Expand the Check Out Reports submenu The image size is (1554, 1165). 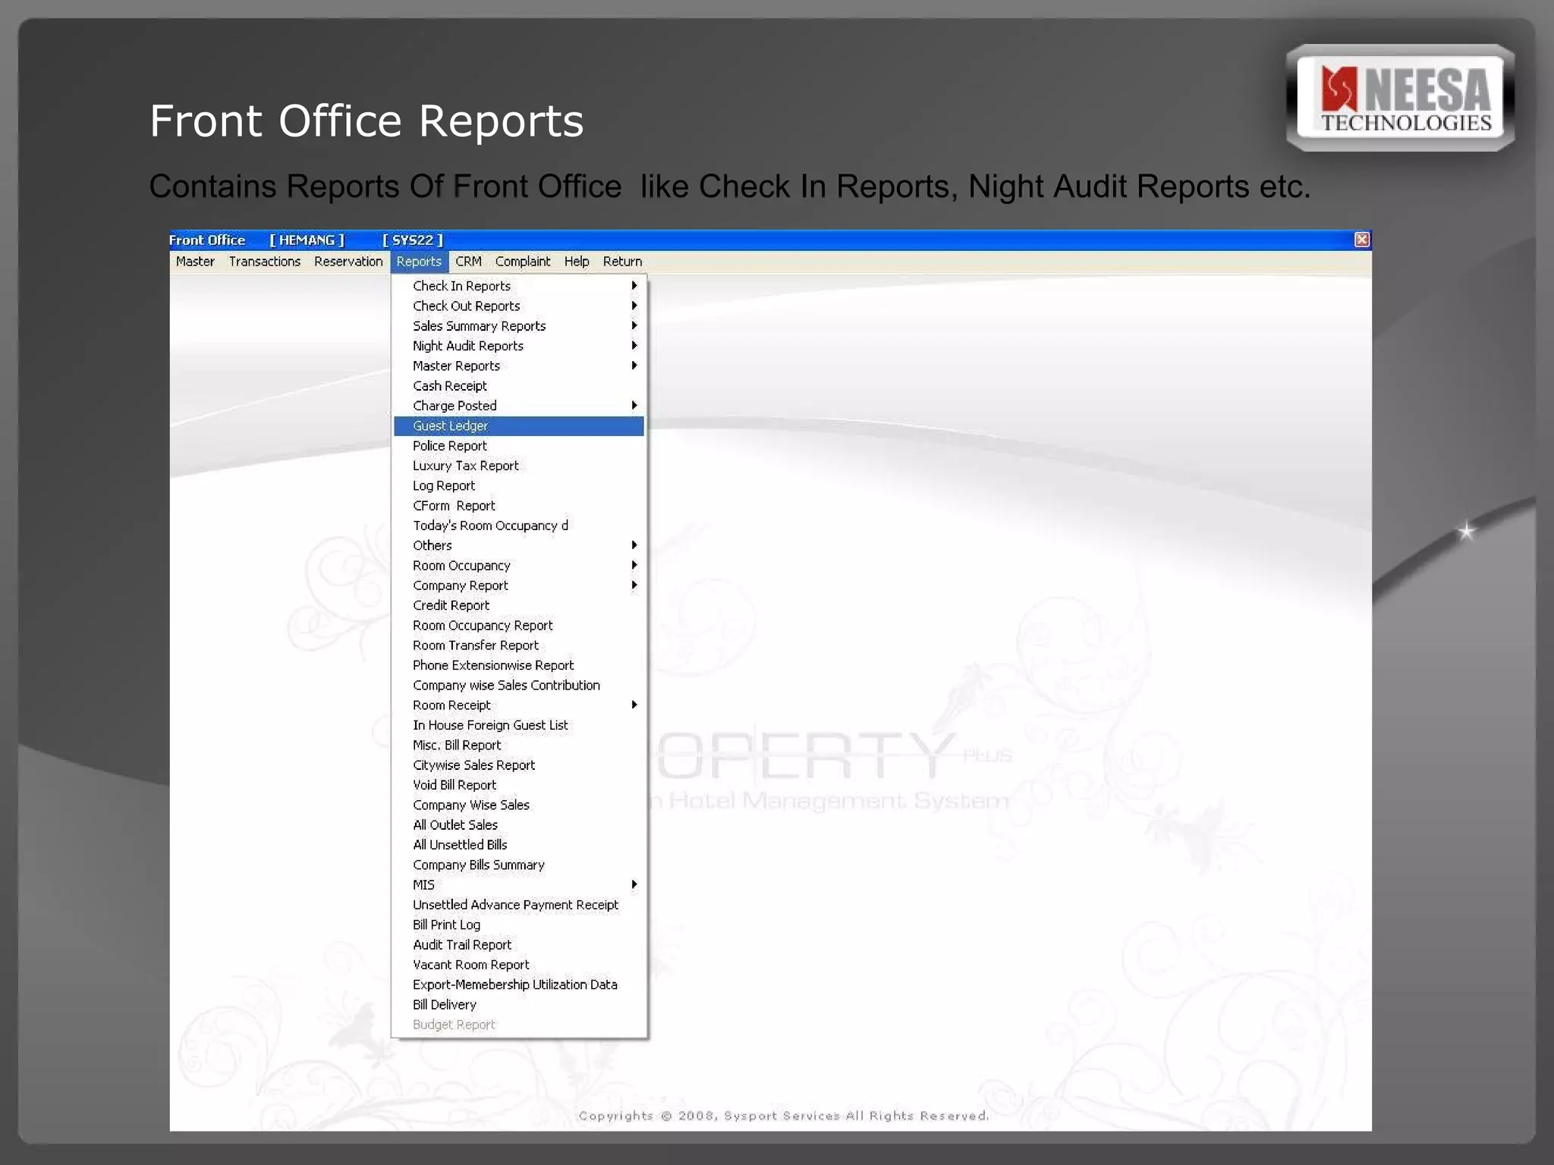coord(519,306)
